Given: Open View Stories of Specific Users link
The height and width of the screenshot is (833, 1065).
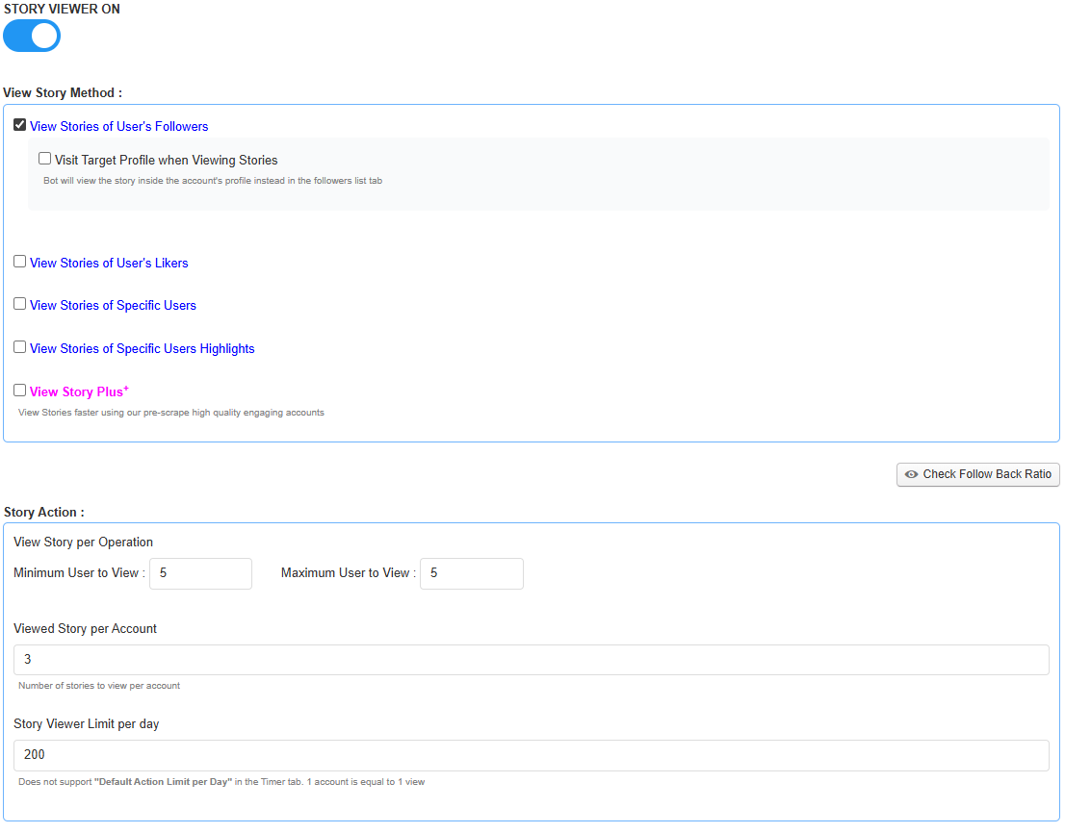Looking at the screenshot, I should point(113,306).
